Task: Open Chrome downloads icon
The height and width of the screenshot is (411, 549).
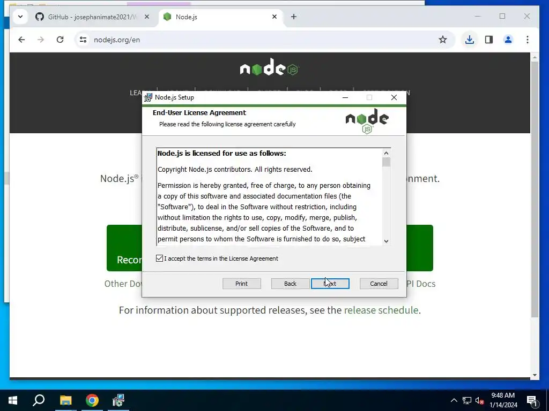Action: coord(469,40)
